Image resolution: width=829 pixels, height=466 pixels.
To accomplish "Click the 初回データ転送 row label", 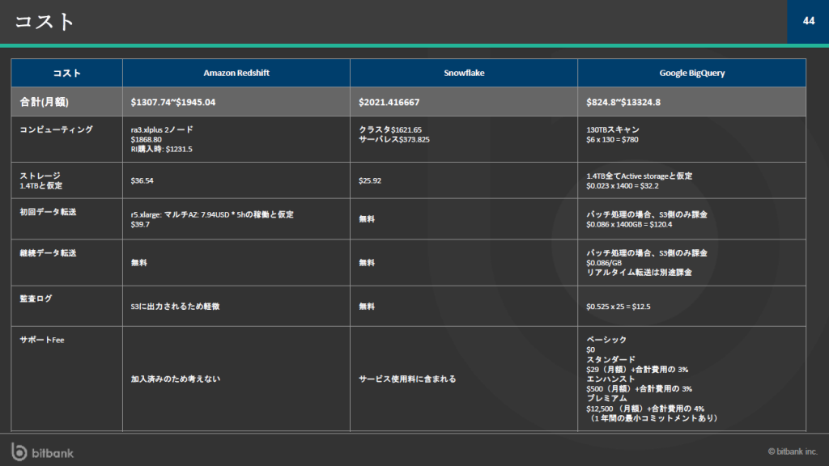I will pyautogui.click(x=48, y=212).
